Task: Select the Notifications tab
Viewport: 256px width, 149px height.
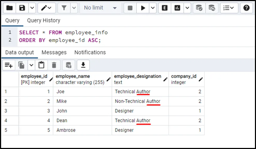Action: coord(90,52)
